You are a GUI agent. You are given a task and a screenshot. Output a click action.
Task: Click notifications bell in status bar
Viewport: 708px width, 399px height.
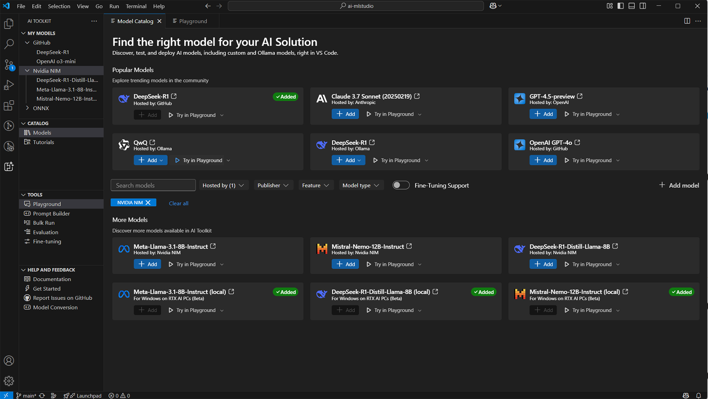tap(698, 395)
